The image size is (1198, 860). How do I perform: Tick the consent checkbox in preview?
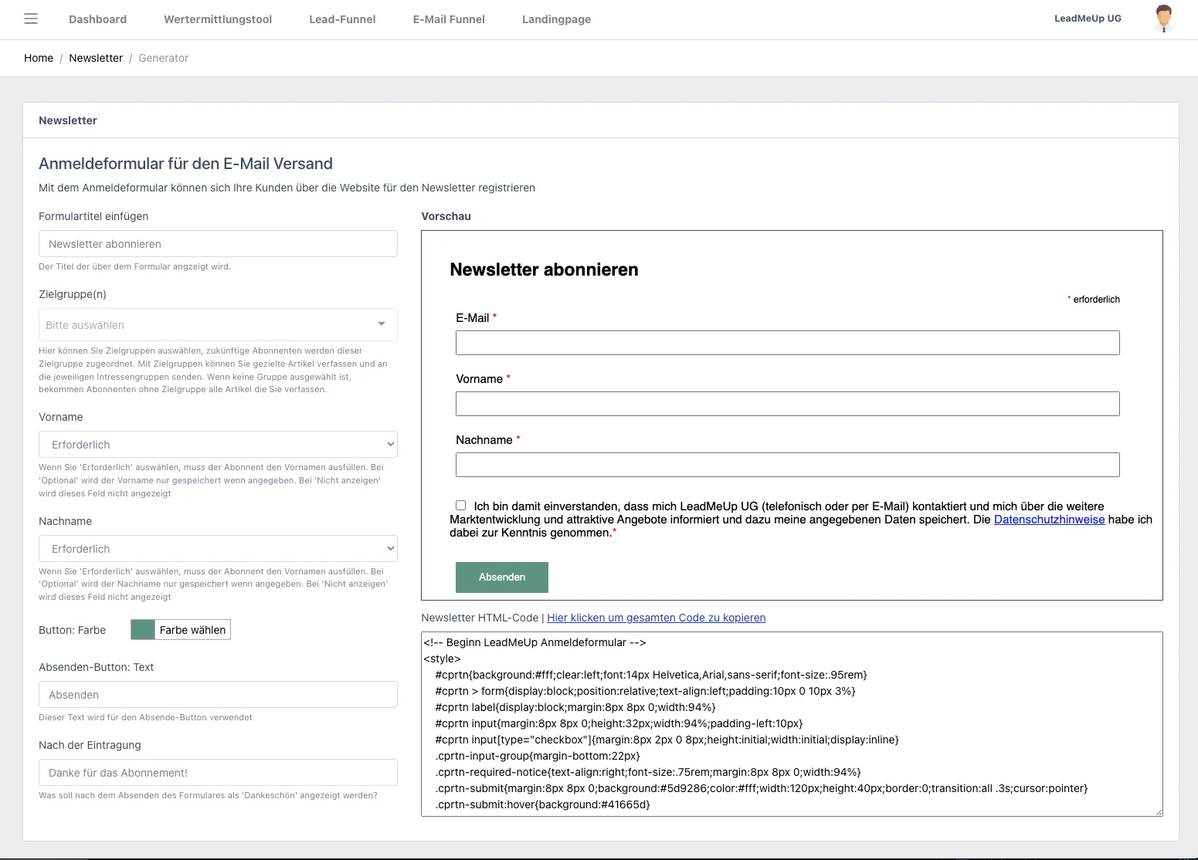click(x=461, y=506)
